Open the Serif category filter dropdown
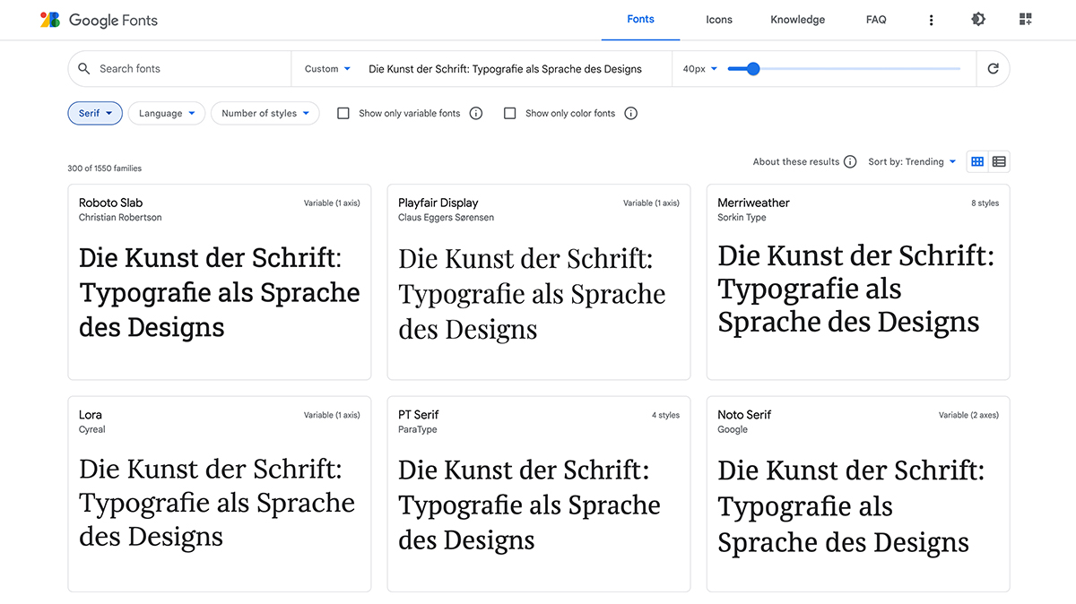This screenshot has width=1076, height=604. coord(95,114)
